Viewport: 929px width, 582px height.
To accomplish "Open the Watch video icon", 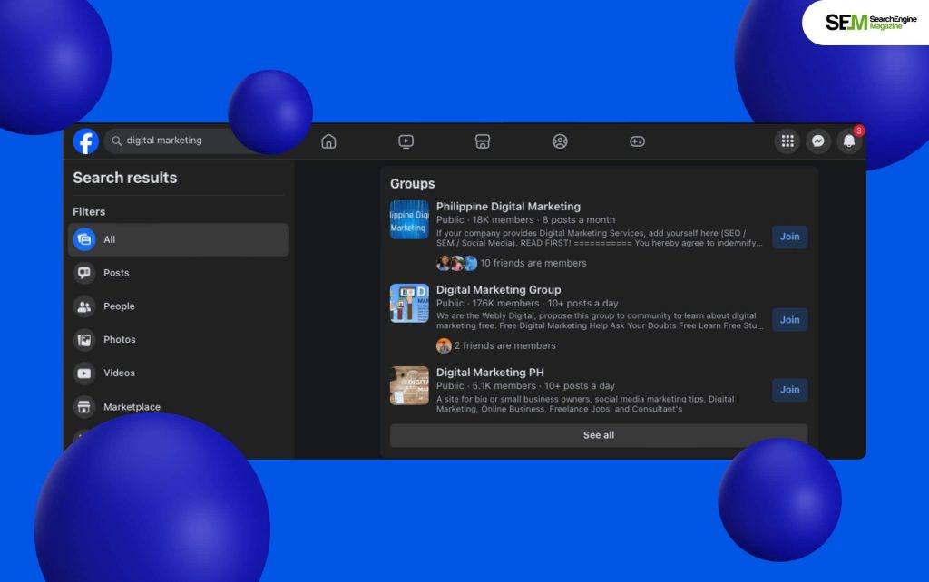I will pyautogui.click(x=406, y=141).
